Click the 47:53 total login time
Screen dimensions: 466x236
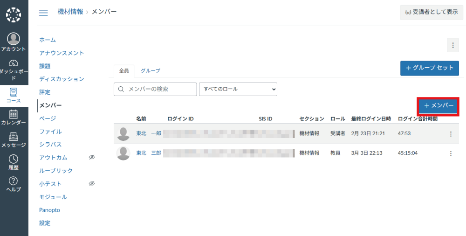[404, 133]
